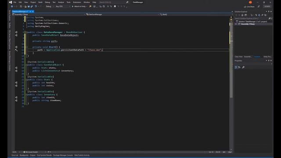This screenshot has height=158, width=281.
Task: Click the CRLF line ending indicator
Action: 230,152
